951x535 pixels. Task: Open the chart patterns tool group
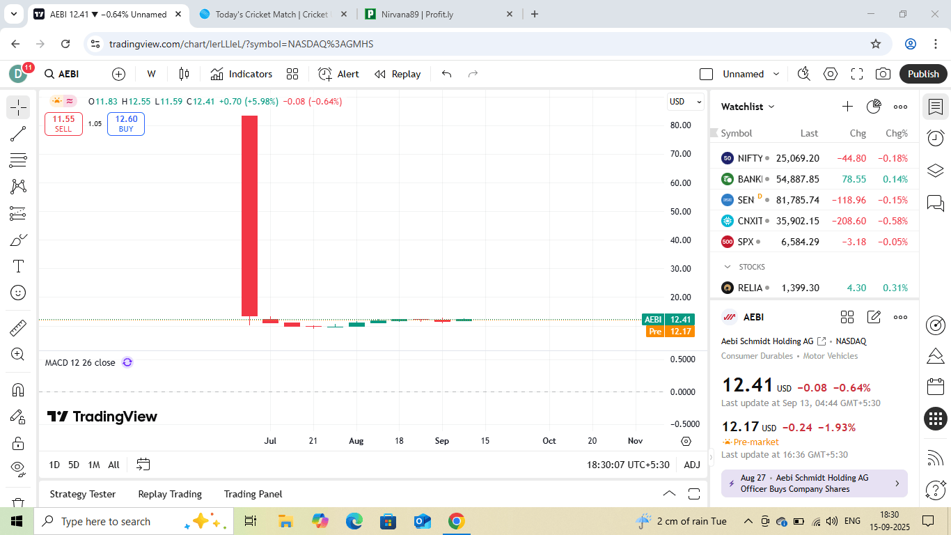[x=18, y=187]
